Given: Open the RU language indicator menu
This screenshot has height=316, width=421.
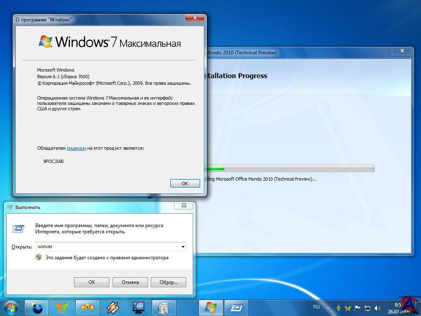Looking at the screenshot, I should 317,307.
